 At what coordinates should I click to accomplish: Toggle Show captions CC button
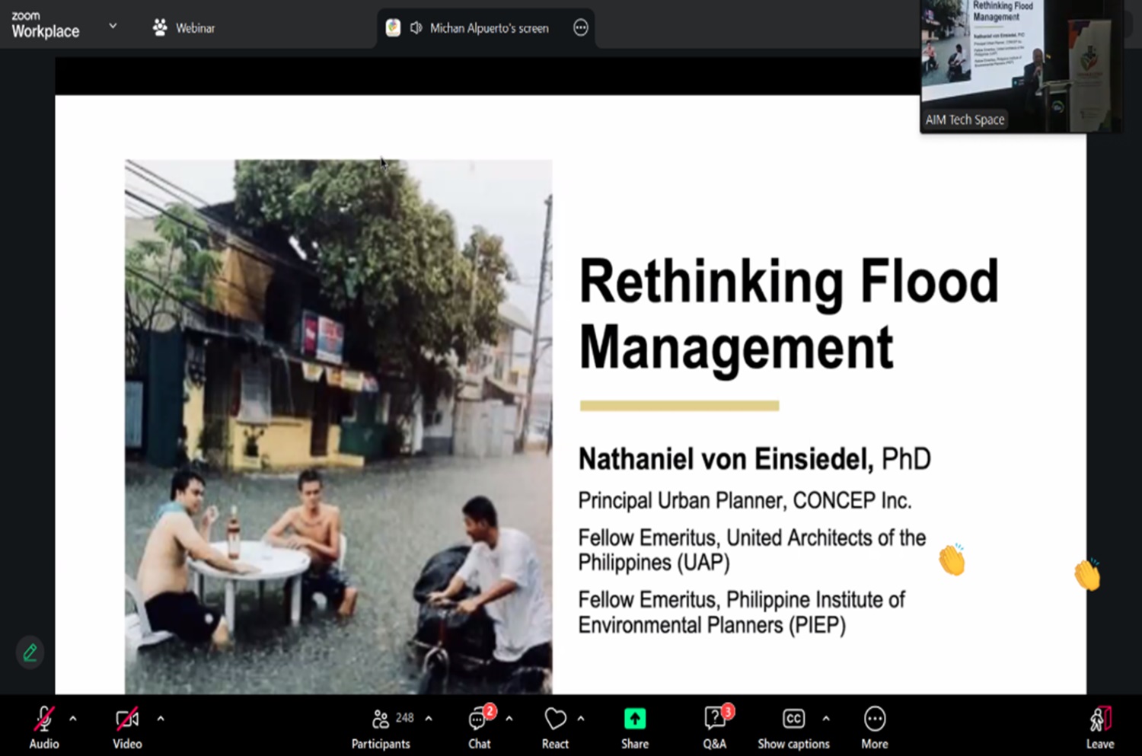tap(793, 719)
